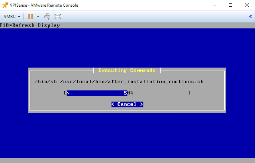This screenshot has width=255, height=163.
Task: Cancel the command execution
Action: coord(127,104)
